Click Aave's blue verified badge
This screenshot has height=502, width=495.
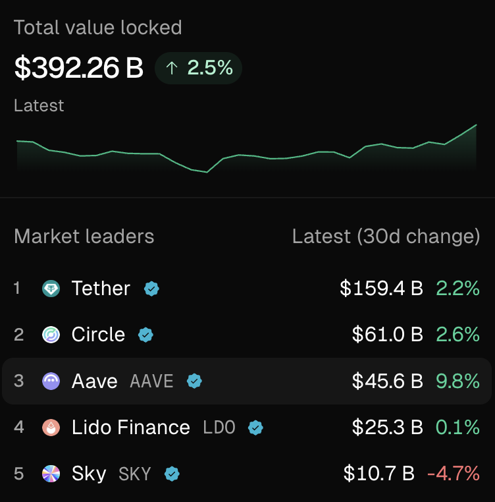click(194, 381)
